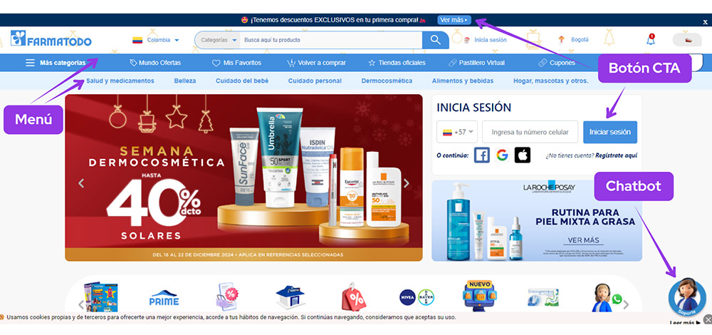Image resolution: width=712 pixels, height=335 pixels.
Task: Close the top promo banner
Action: 705,22
